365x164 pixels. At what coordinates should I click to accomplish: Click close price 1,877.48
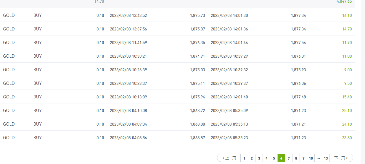[x=298, y=97]
